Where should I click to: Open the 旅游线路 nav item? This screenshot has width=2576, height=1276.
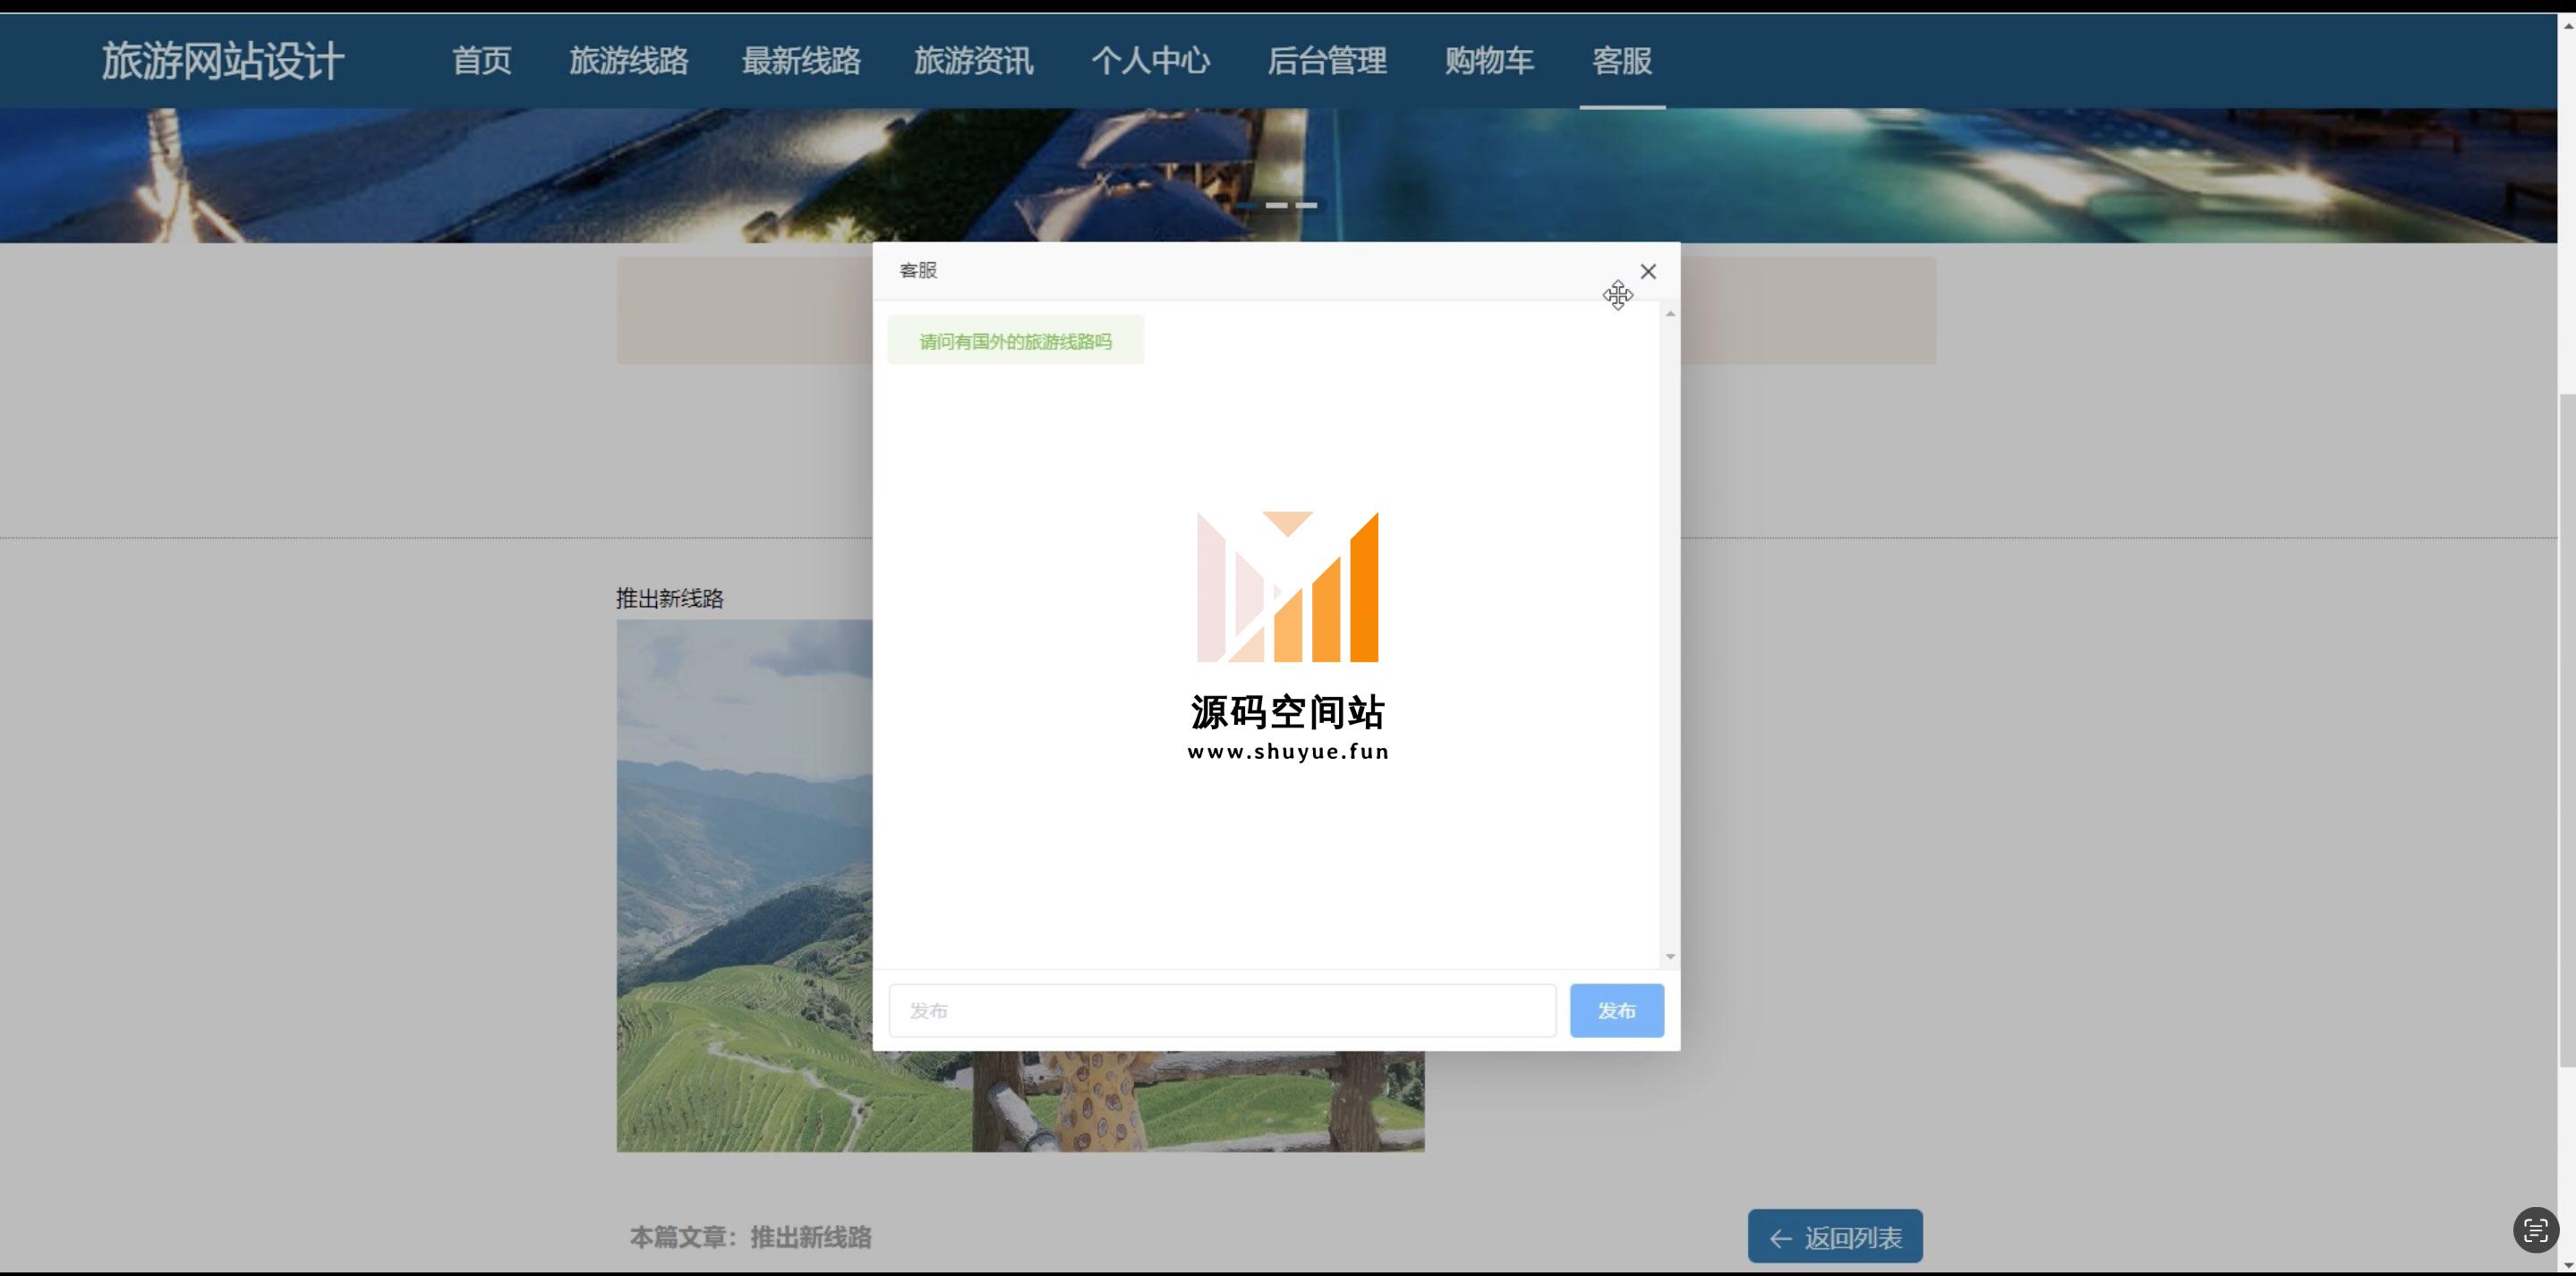pyautogui.click(x=628, y=61)
